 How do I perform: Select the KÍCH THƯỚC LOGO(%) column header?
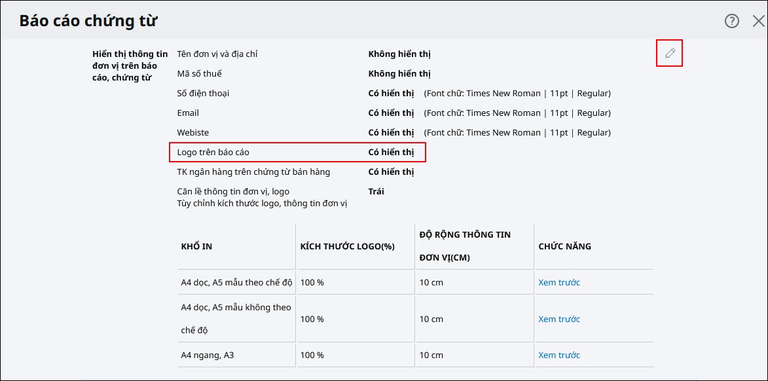[347, 246]
